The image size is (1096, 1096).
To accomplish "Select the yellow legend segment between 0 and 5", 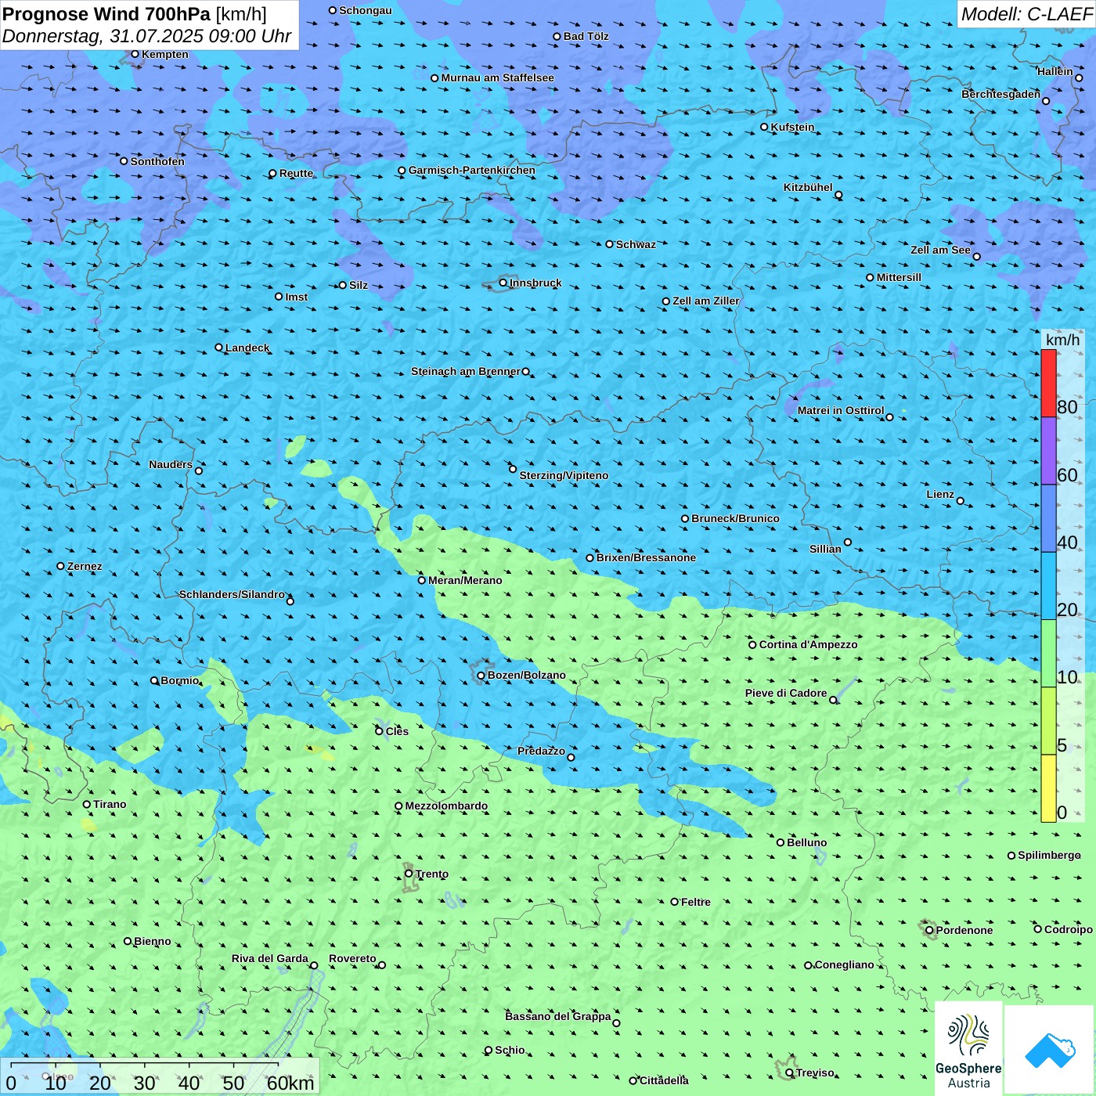I will 1048,788.
